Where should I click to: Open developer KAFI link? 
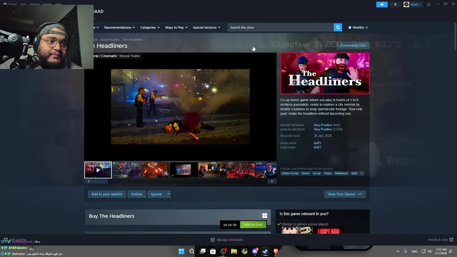click(317, 143)
